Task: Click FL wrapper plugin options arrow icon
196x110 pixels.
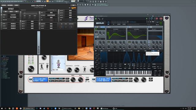Action: coord(96,19)
